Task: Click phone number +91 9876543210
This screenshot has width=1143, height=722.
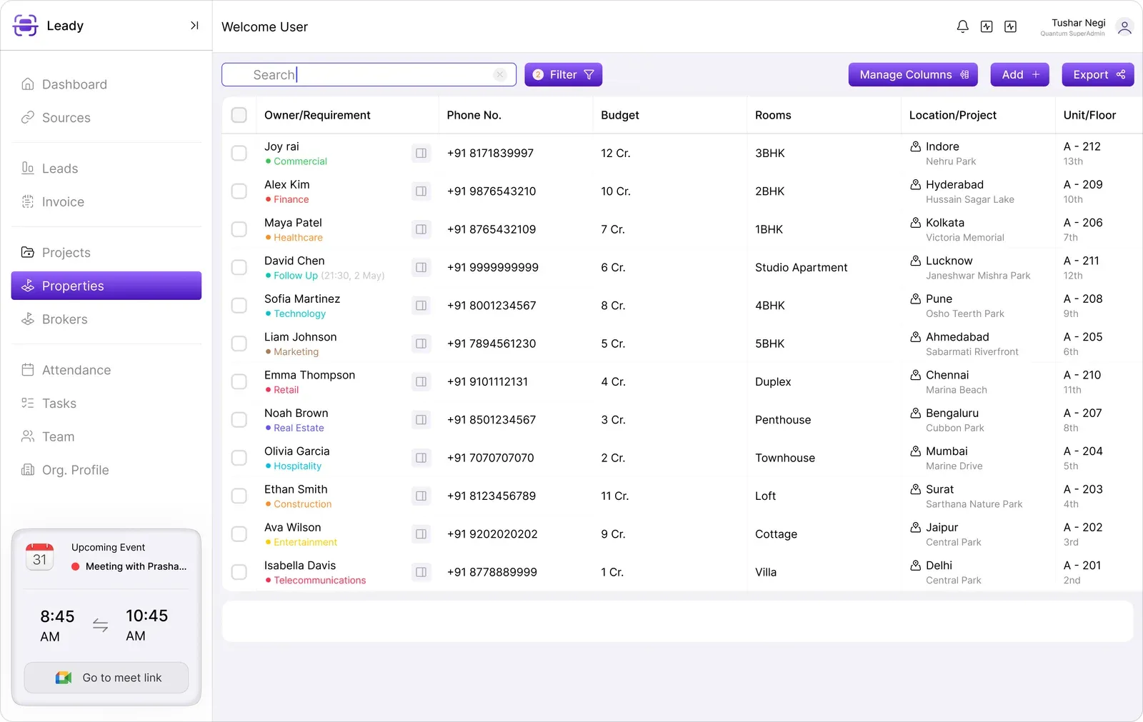Action: click(x=491, y=191)
